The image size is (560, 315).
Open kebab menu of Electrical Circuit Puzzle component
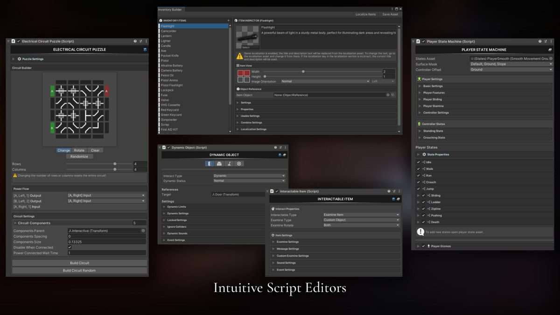[x=146, y=42]
